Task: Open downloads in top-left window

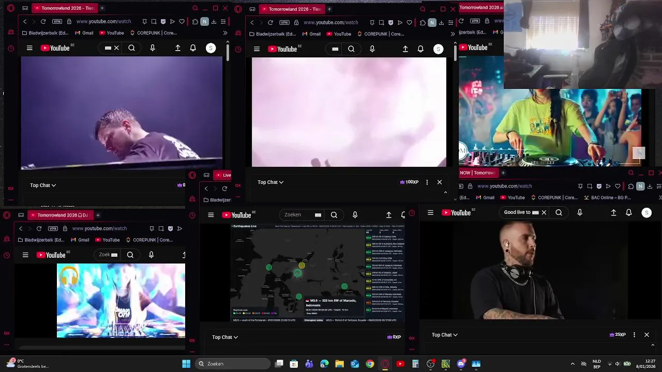Action: 214,22
